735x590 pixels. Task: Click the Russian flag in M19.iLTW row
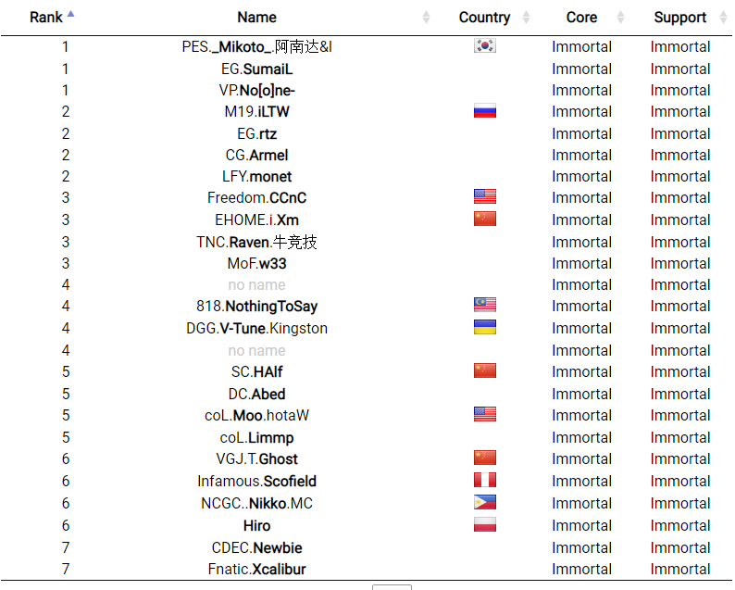[484, 111]
